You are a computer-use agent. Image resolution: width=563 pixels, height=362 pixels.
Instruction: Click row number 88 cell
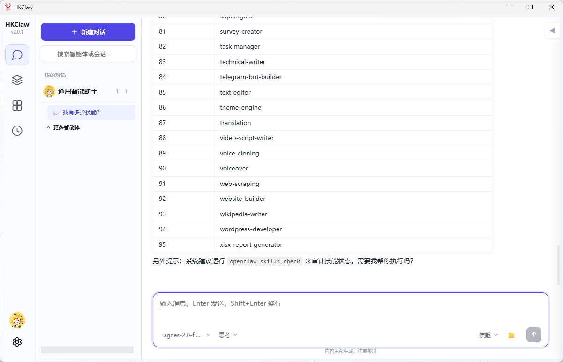[x=184, y=138]
